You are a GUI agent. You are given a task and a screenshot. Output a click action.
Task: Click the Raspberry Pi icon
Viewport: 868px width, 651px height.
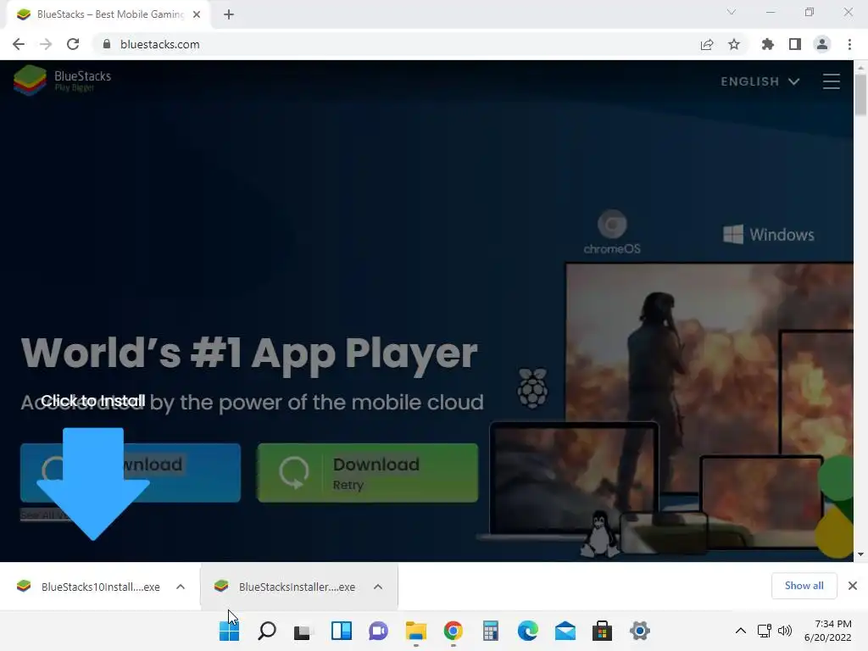pos(532,388)
